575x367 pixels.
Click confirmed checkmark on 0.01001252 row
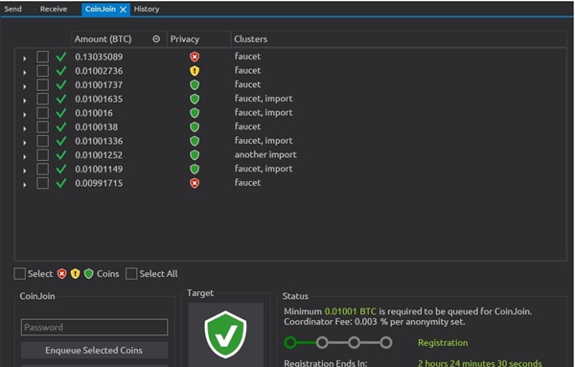61,155
